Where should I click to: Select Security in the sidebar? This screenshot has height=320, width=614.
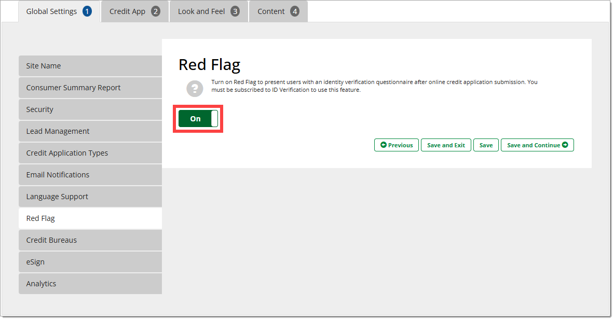tap(90, 109)
